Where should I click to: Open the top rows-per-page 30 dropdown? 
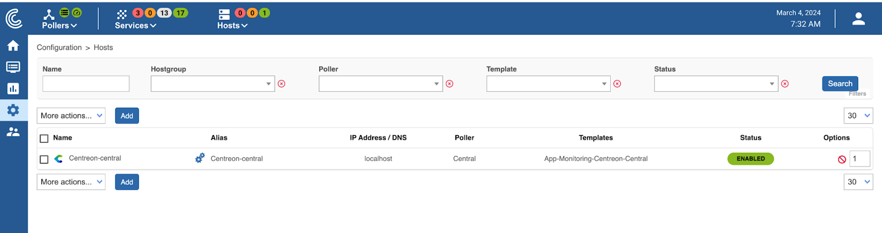tap(858, 115)
